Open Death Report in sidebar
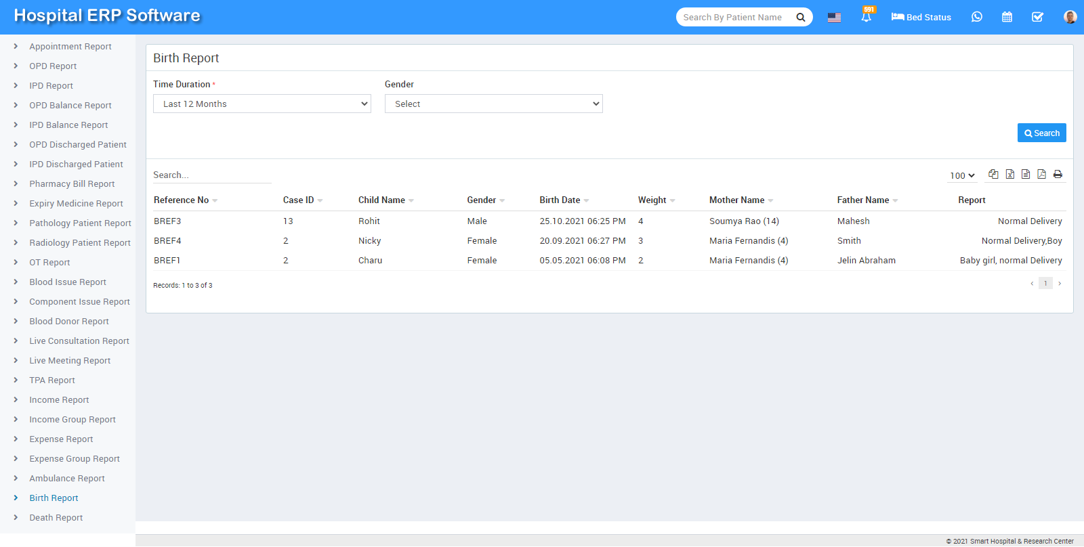 (x=56, y=518)
